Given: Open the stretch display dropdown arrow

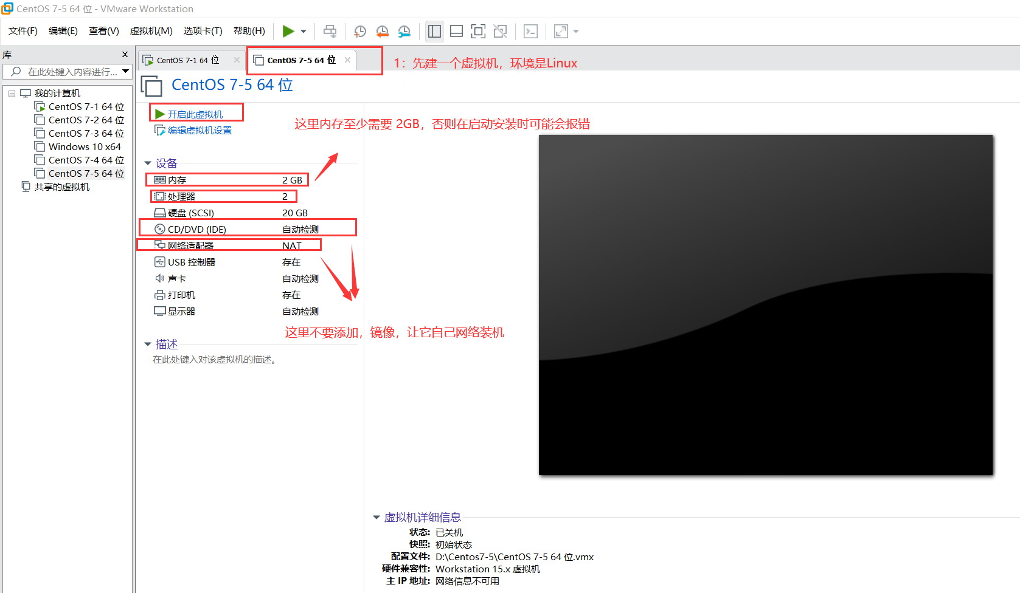Looking at the screenshot, I should click(x=576, y=32).
